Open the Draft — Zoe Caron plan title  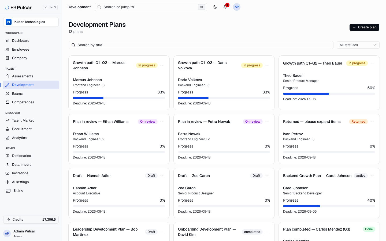[x=194, y=176]
